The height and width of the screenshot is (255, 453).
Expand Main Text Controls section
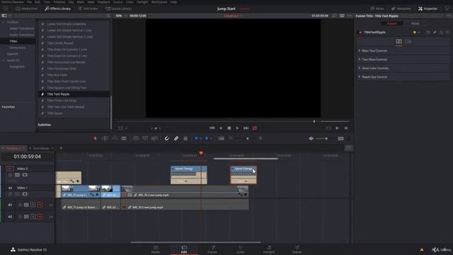(x=360, y=50)
